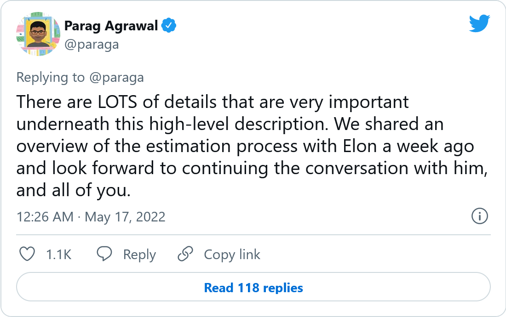This screenshot has width=506, height=317.
Task: Open the Twitter info circle icon
Action: 480,215
